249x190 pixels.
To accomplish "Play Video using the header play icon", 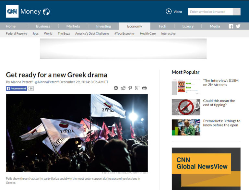I will [169, 12].
